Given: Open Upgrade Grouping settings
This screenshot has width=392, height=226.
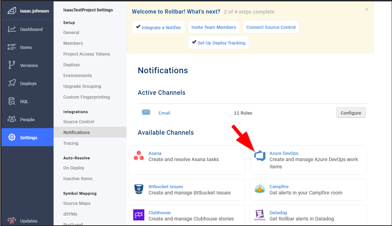Looking at the screenshot, I should tap(82, 86).
